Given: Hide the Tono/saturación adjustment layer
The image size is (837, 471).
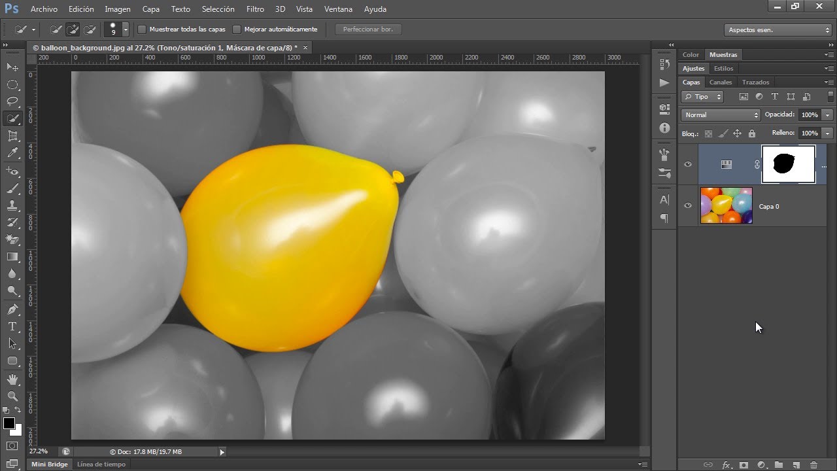Looking at the screenshot, I should pyautogui.click(x=688, y=164).
